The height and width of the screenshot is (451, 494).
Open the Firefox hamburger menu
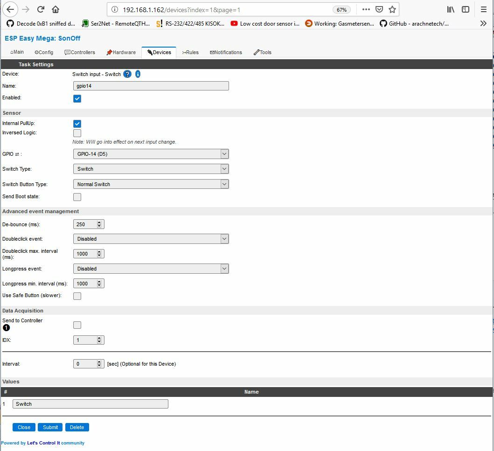484,9
